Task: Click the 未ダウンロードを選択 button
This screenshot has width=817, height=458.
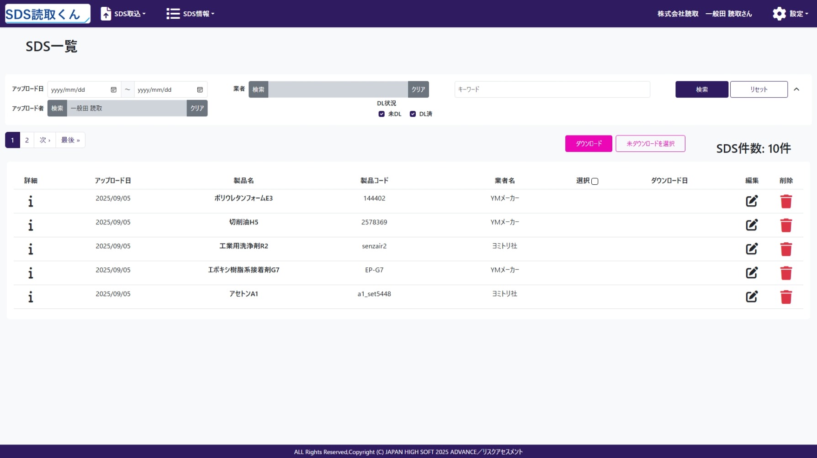Action: [650, 144]
